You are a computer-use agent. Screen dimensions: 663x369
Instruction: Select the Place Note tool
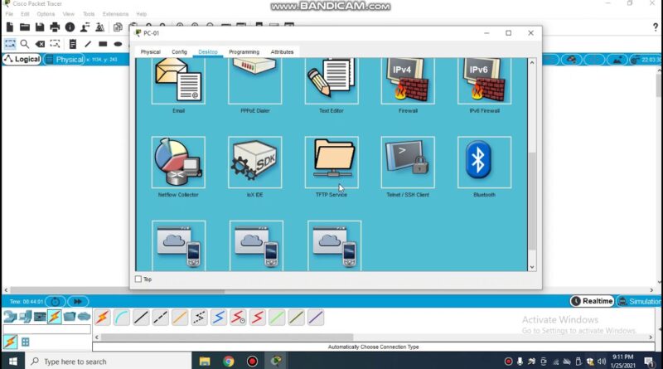point(73,44)
